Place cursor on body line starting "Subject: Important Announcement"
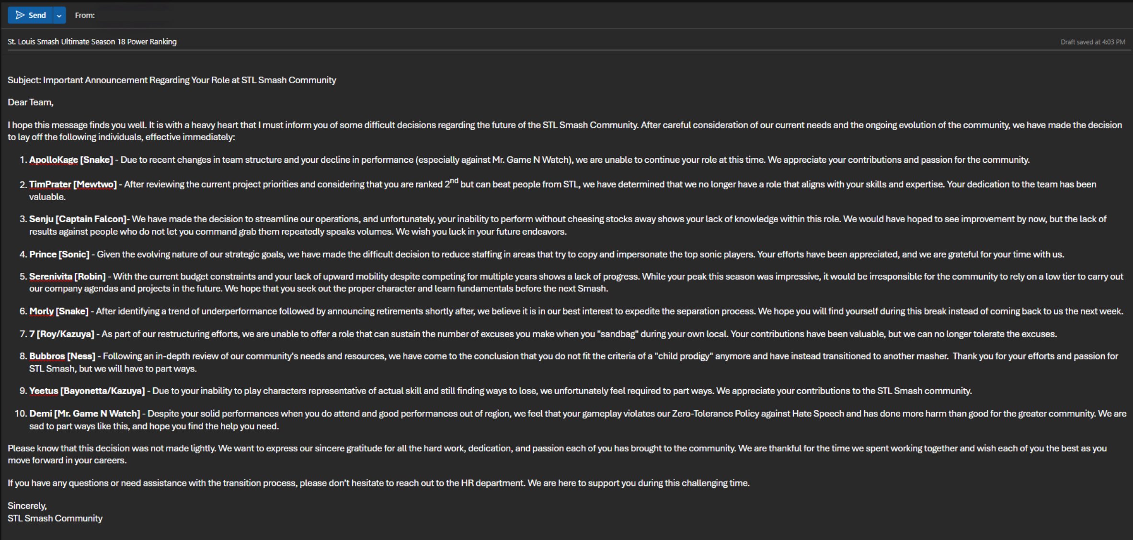The height and width of the screenshot is (540, 1133). click(172, 80)
